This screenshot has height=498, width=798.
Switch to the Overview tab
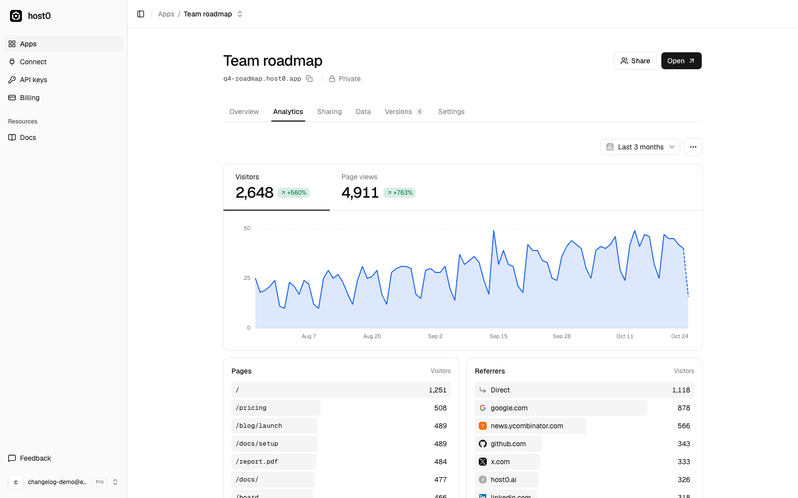coord(244,112)
